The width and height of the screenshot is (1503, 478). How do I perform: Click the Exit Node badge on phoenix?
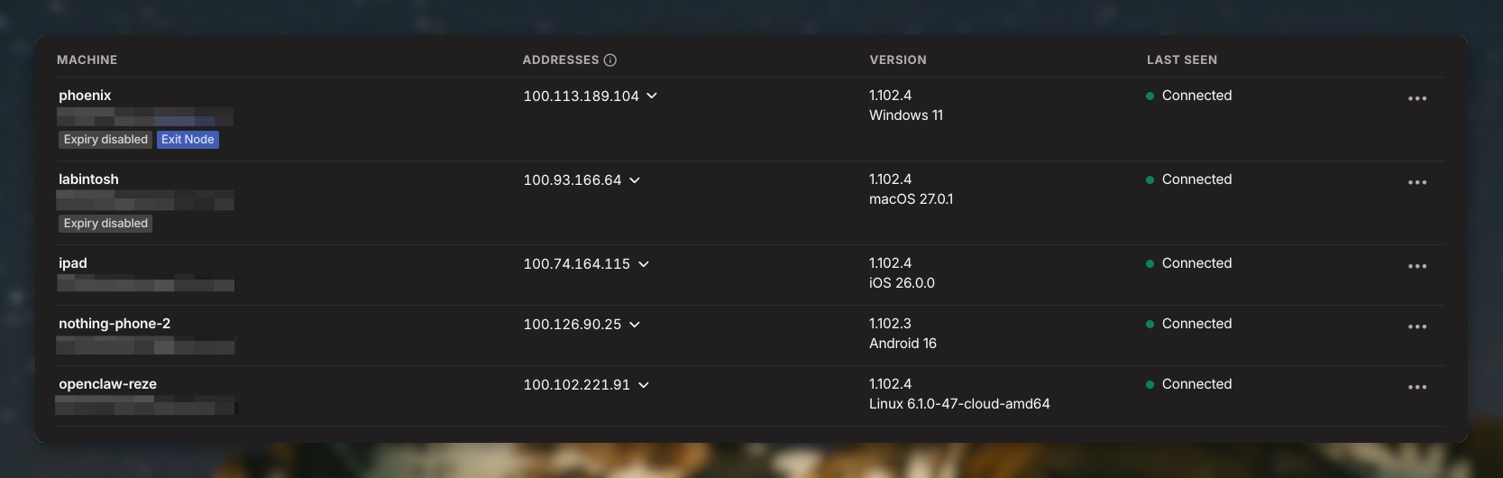tap(188, 140)
